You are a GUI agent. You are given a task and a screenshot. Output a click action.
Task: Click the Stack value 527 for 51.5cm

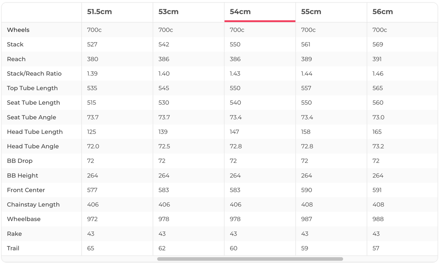point(92,44)
